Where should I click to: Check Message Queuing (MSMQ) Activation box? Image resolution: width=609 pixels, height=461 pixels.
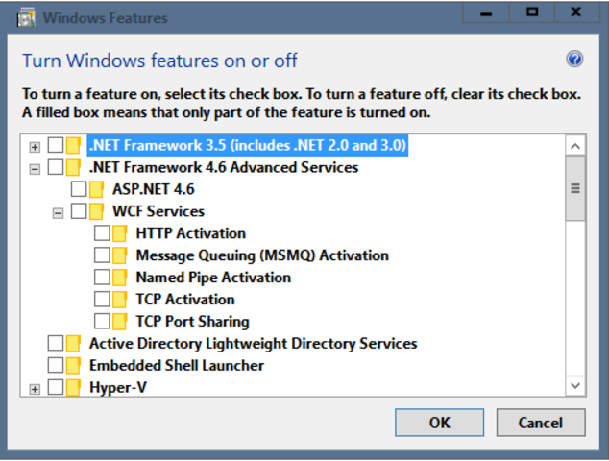[x=102, y=255]
